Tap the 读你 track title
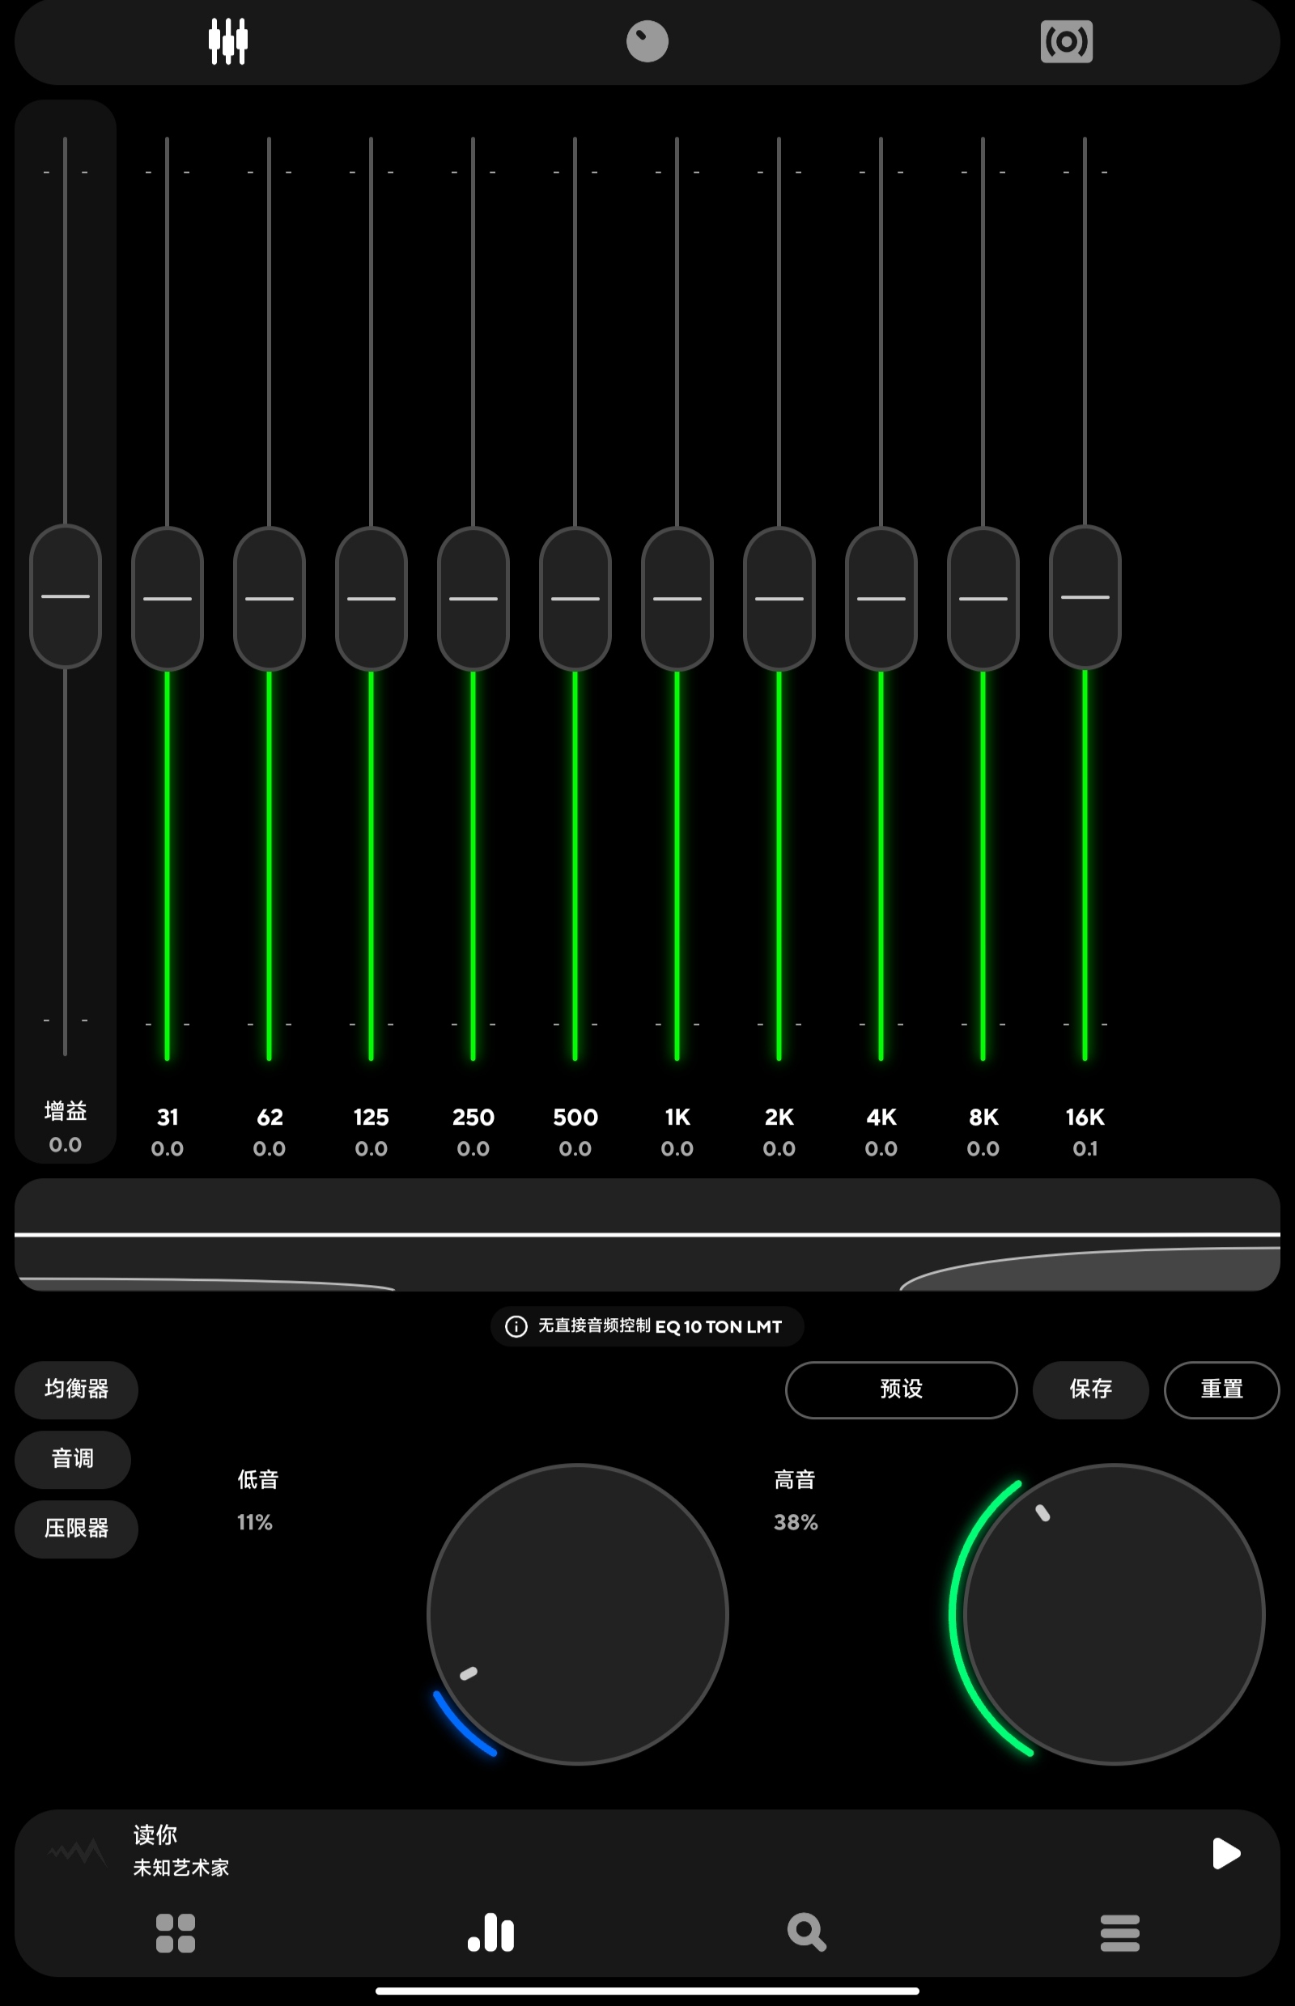This screenshot has height=2006, width=1295. [155, 1834]
